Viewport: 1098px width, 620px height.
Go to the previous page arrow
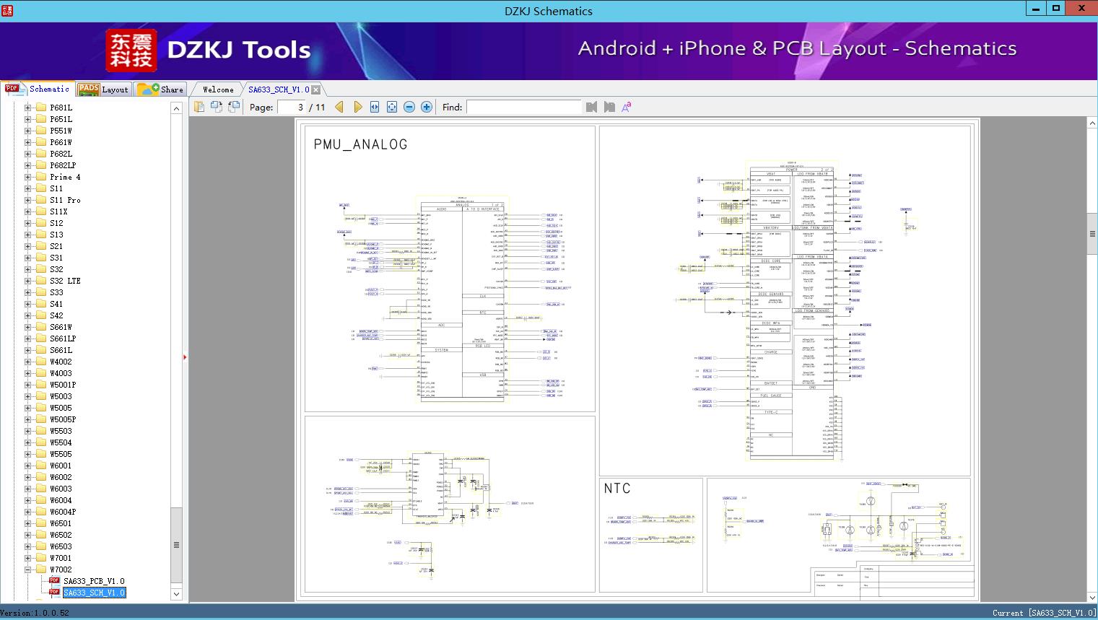coord(339,107)
